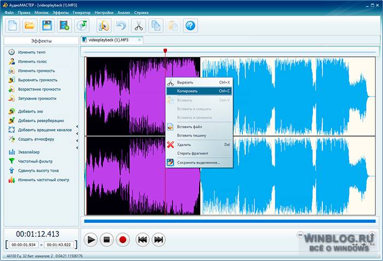Click the Save floppy disk icon
This screenshot has width=383, height=261.
click(47, 25)
